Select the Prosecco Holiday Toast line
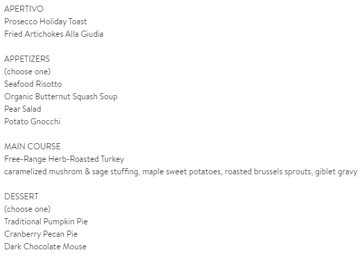 (46, 22)
